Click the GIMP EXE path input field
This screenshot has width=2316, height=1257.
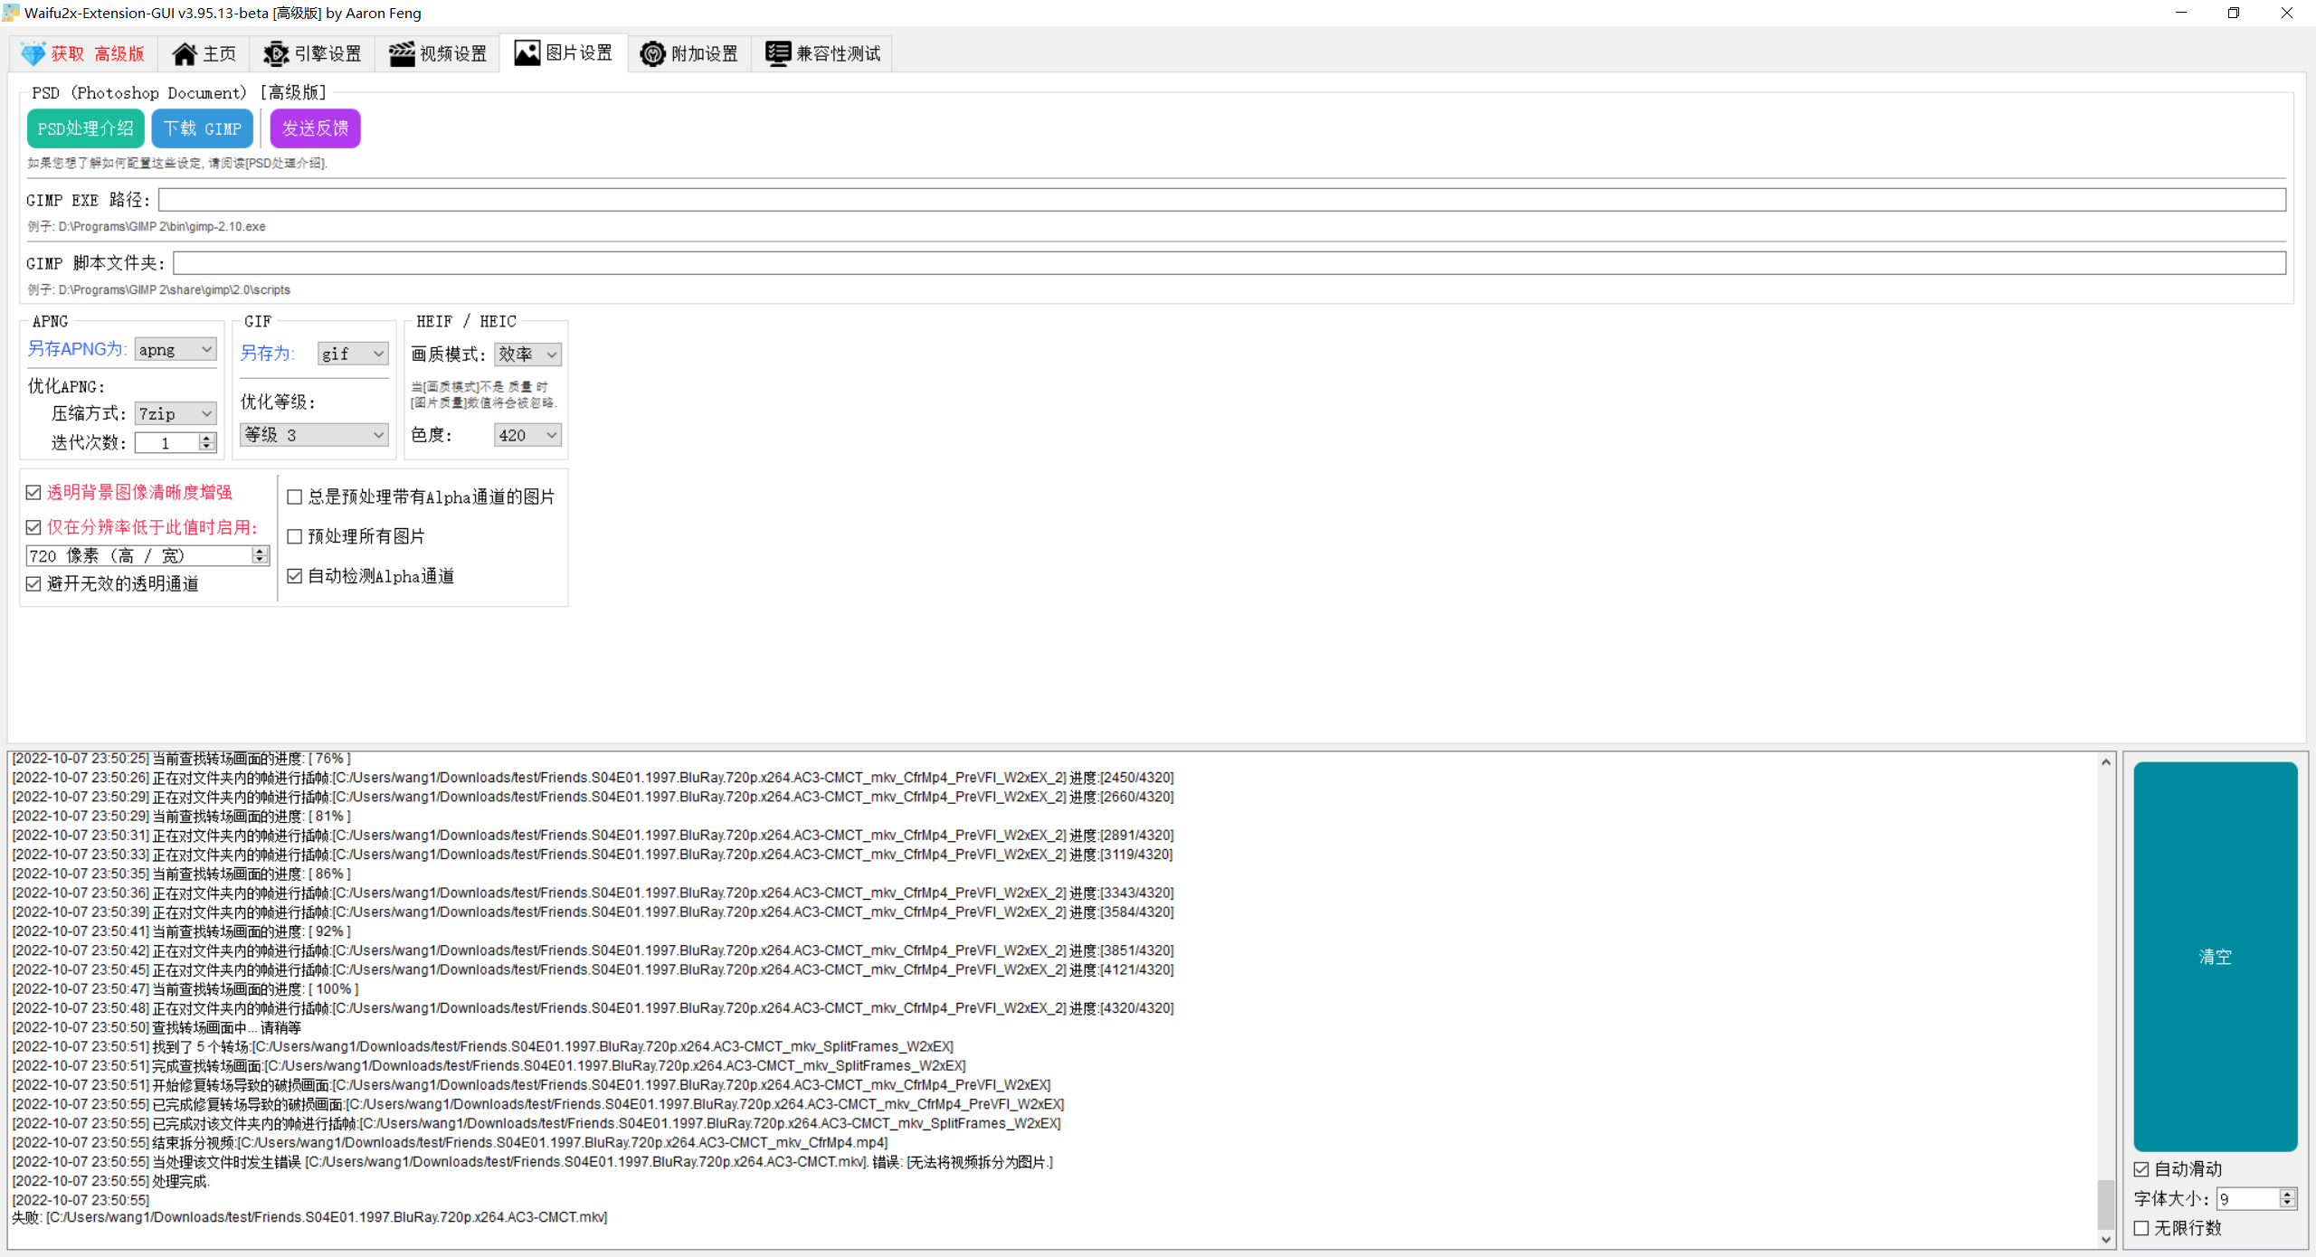pyautogui.click(x=1221, y=200)
